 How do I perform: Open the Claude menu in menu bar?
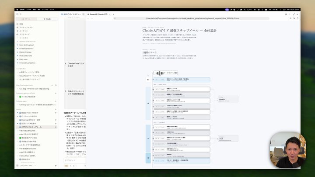(22, 10)
